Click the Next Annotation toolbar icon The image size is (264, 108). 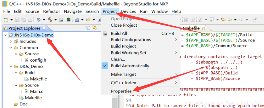pyautogui.click(x=200, y=20)
